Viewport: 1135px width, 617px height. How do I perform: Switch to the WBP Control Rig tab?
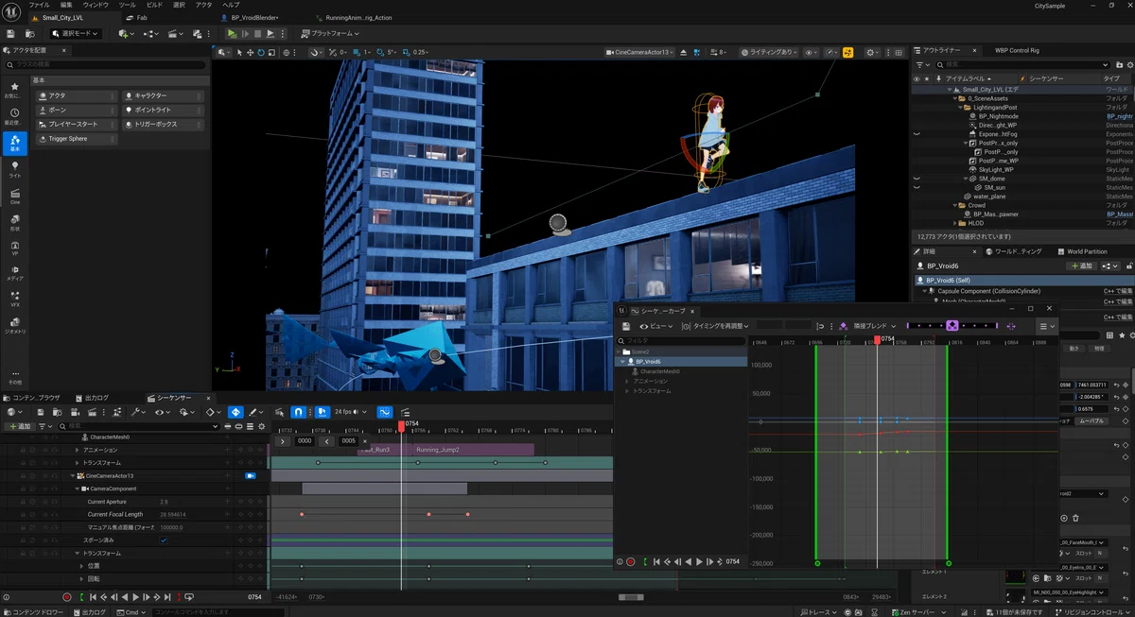1017,50
